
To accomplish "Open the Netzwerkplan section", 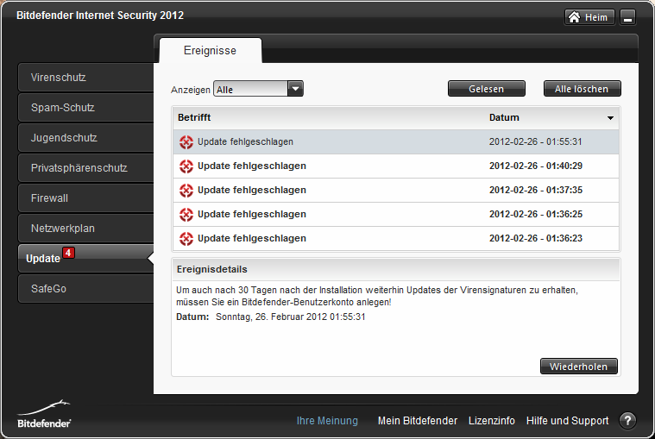I will click(85, 229).
